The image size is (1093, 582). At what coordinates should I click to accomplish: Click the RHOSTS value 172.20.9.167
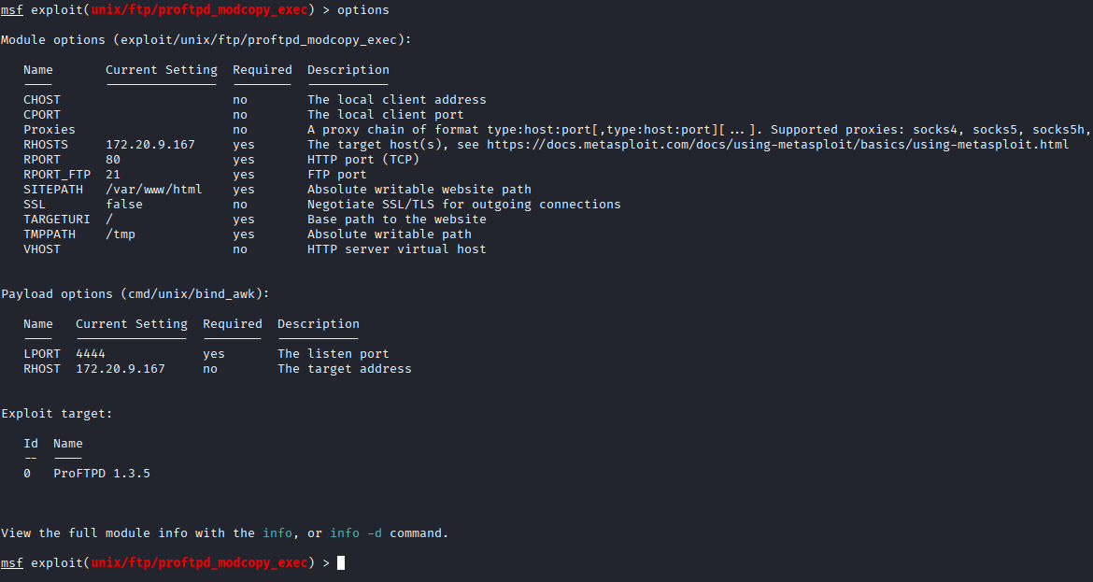coord(150,145)
